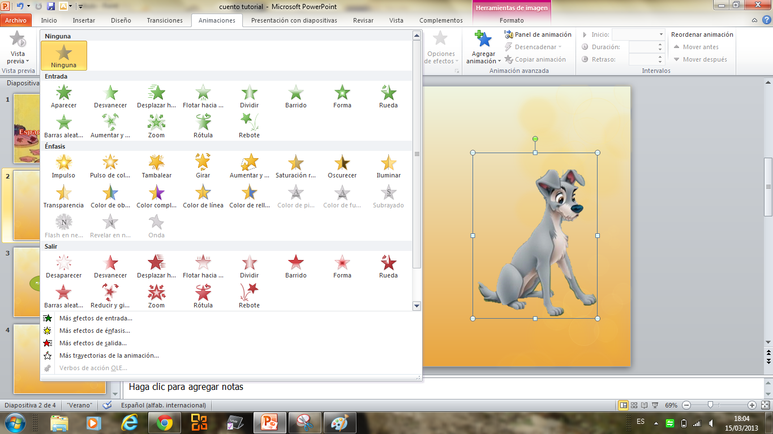Switch to Normal view in status bar
The height and width of the screenshot is (434, 773).
623,405
